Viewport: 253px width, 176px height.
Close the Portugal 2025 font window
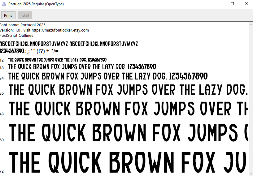(246, 4)
